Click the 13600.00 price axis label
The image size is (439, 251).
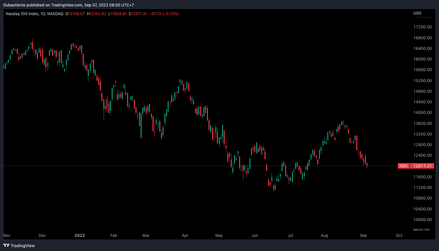pos(423,123)
